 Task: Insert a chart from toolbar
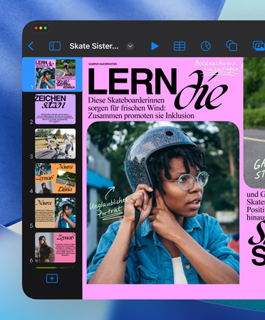pyautogui.click(x=206, y=46)
